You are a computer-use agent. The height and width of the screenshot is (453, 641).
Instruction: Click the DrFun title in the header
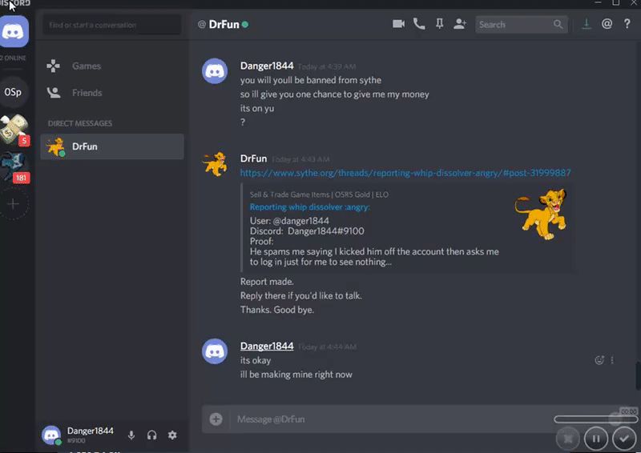pyautogui.click(x=224, y=25)
